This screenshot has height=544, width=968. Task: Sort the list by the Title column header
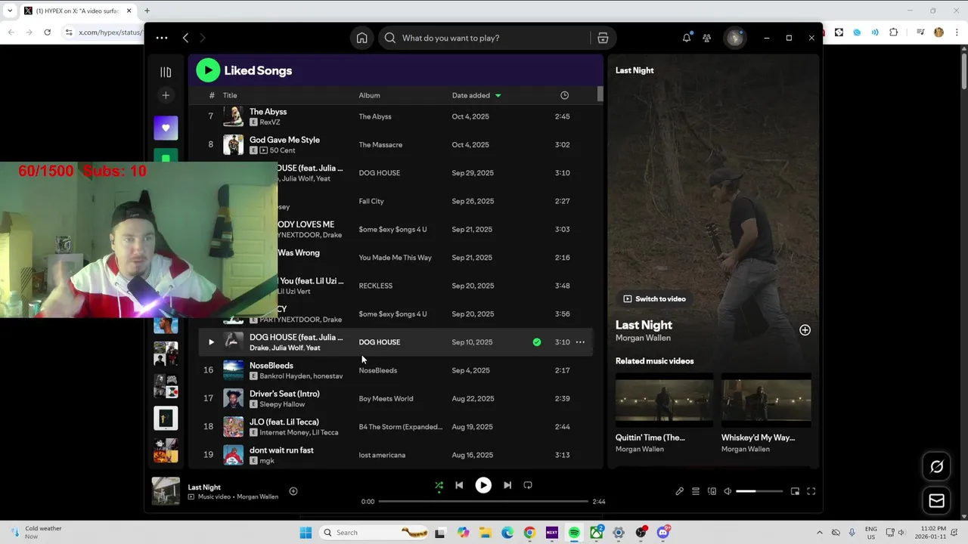click(x=230, y=95)
